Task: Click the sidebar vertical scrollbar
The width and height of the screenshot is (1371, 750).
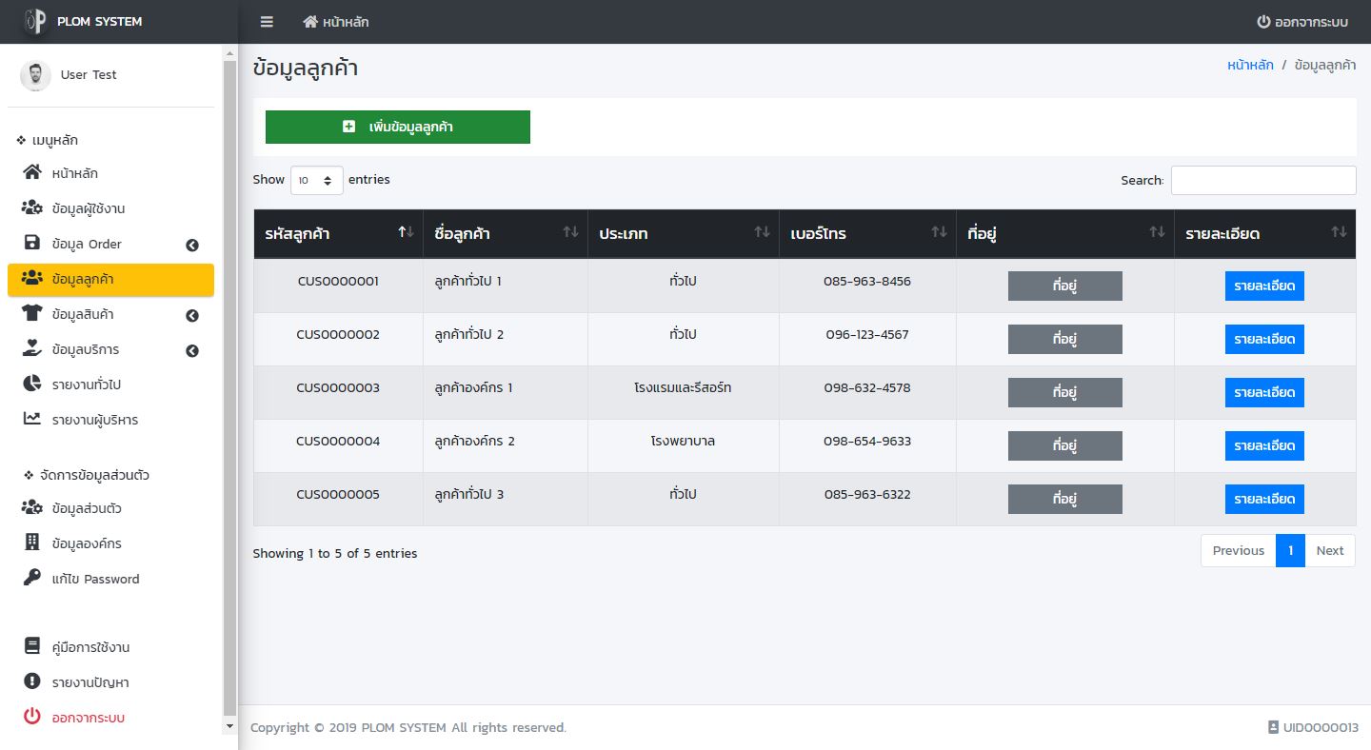Action: 229,381
